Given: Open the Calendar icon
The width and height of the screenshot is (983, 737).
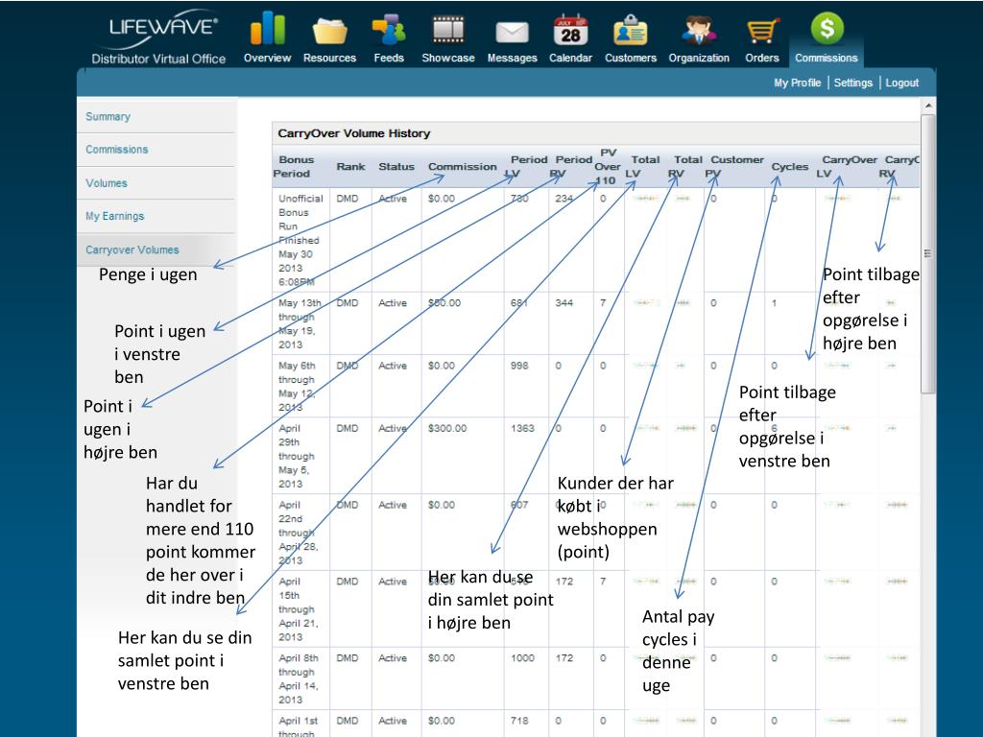Looking at the screenshot, I should pos(570,30).
